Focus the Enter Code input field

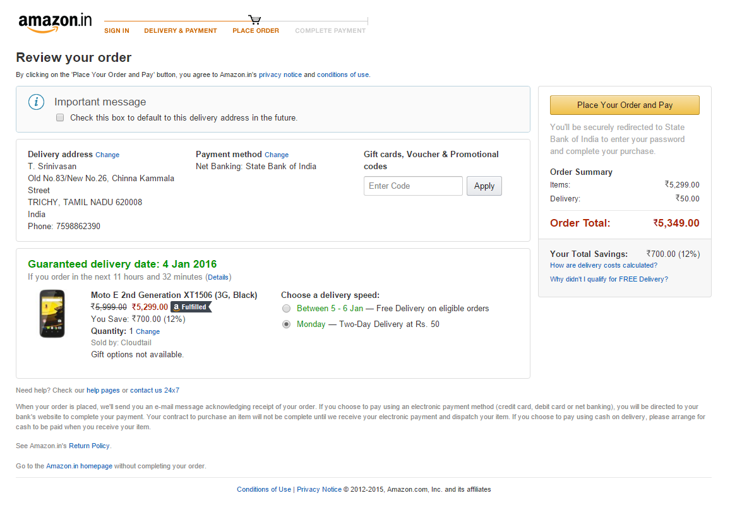(x=413, y=186)
